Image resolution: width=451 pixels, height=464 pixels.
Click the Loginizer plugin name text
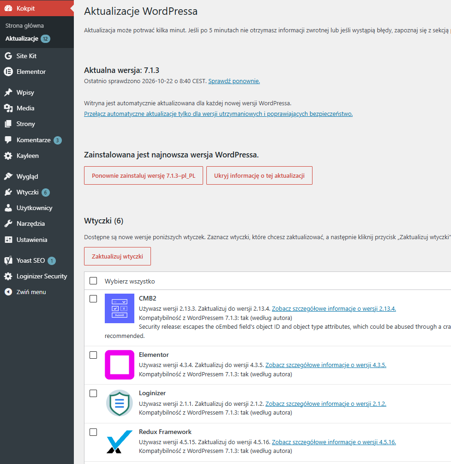click(x=152, y=393)
